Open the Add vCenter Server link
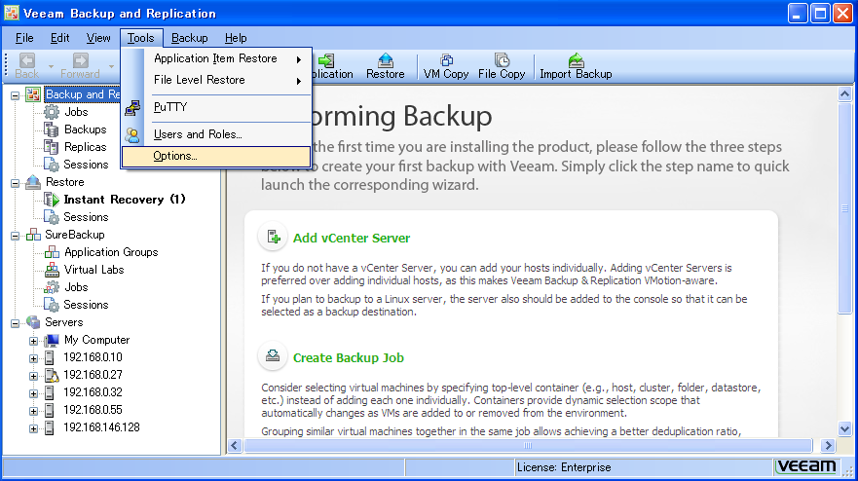The width and height of the screenshot is (858, 481). [x=352, y=238]
